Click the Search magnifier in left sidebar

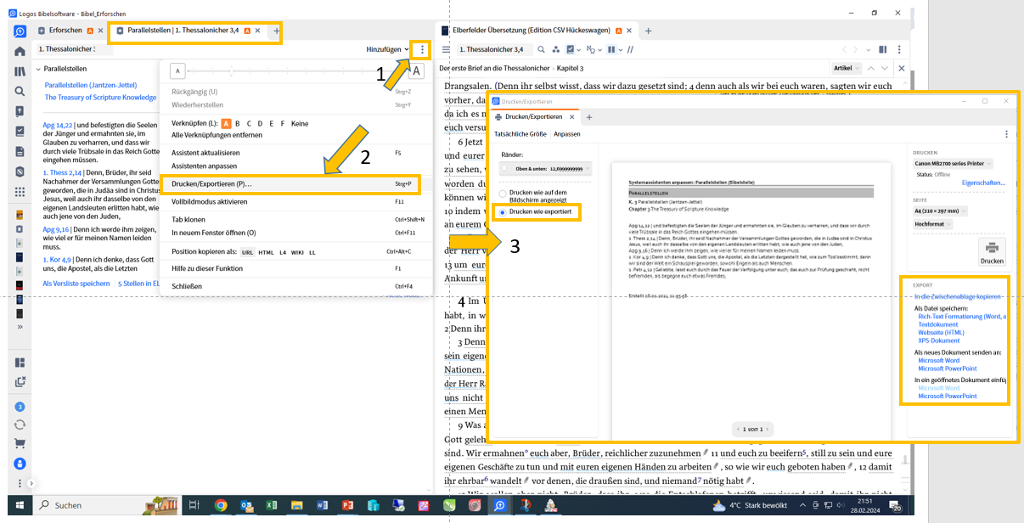[20, 91]
